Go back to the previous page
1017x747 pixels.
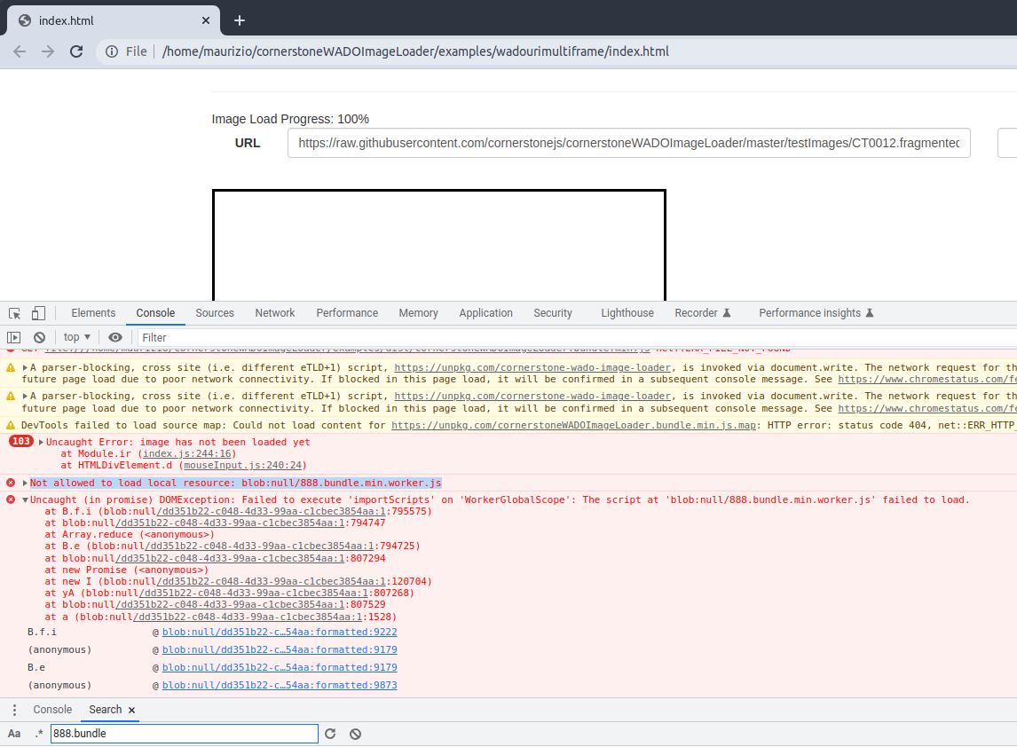coord(19,51)
